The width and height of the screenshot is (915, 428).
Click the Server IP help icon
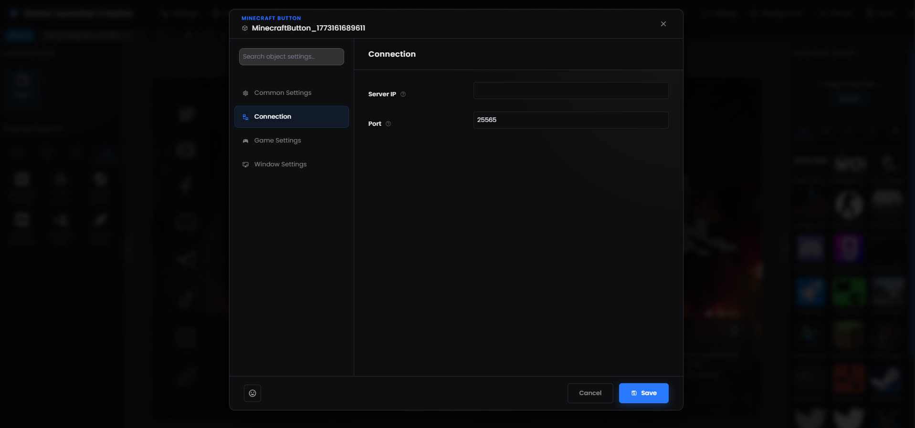coord(403,94)
